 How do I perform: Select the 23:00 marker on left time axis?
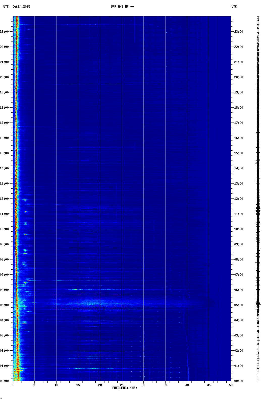coord(5,32)
